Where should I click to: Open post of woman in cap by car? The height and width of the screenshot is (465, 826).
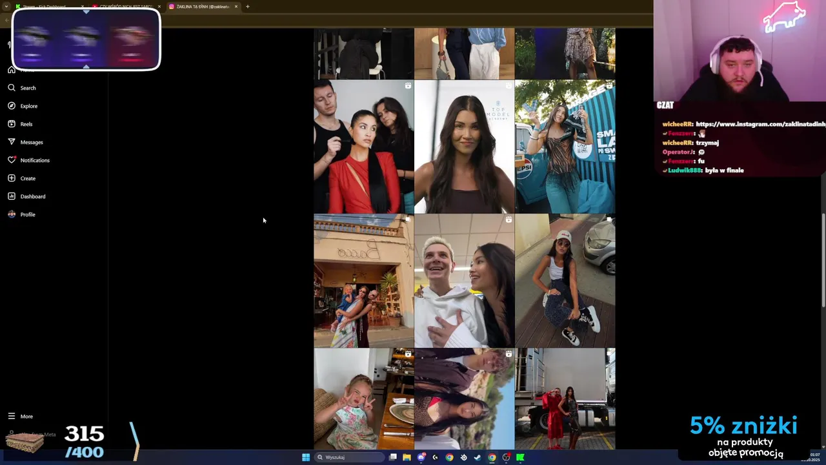point(565,281)
